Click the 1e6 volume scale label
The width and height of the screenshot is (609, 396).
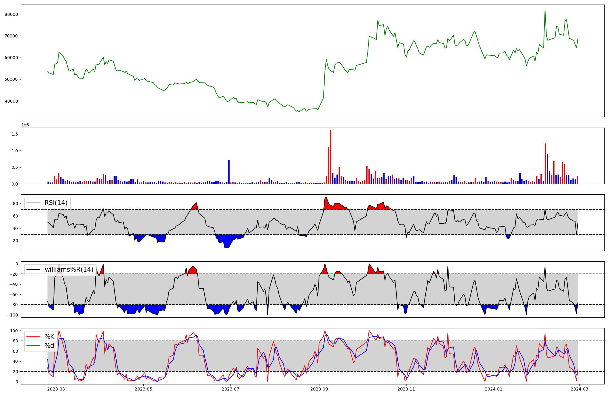[x=25, y=125]
